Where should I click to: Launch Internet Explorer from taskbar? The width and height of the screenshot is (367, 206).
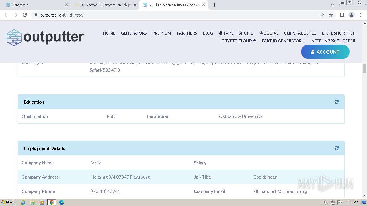(23, 202)
